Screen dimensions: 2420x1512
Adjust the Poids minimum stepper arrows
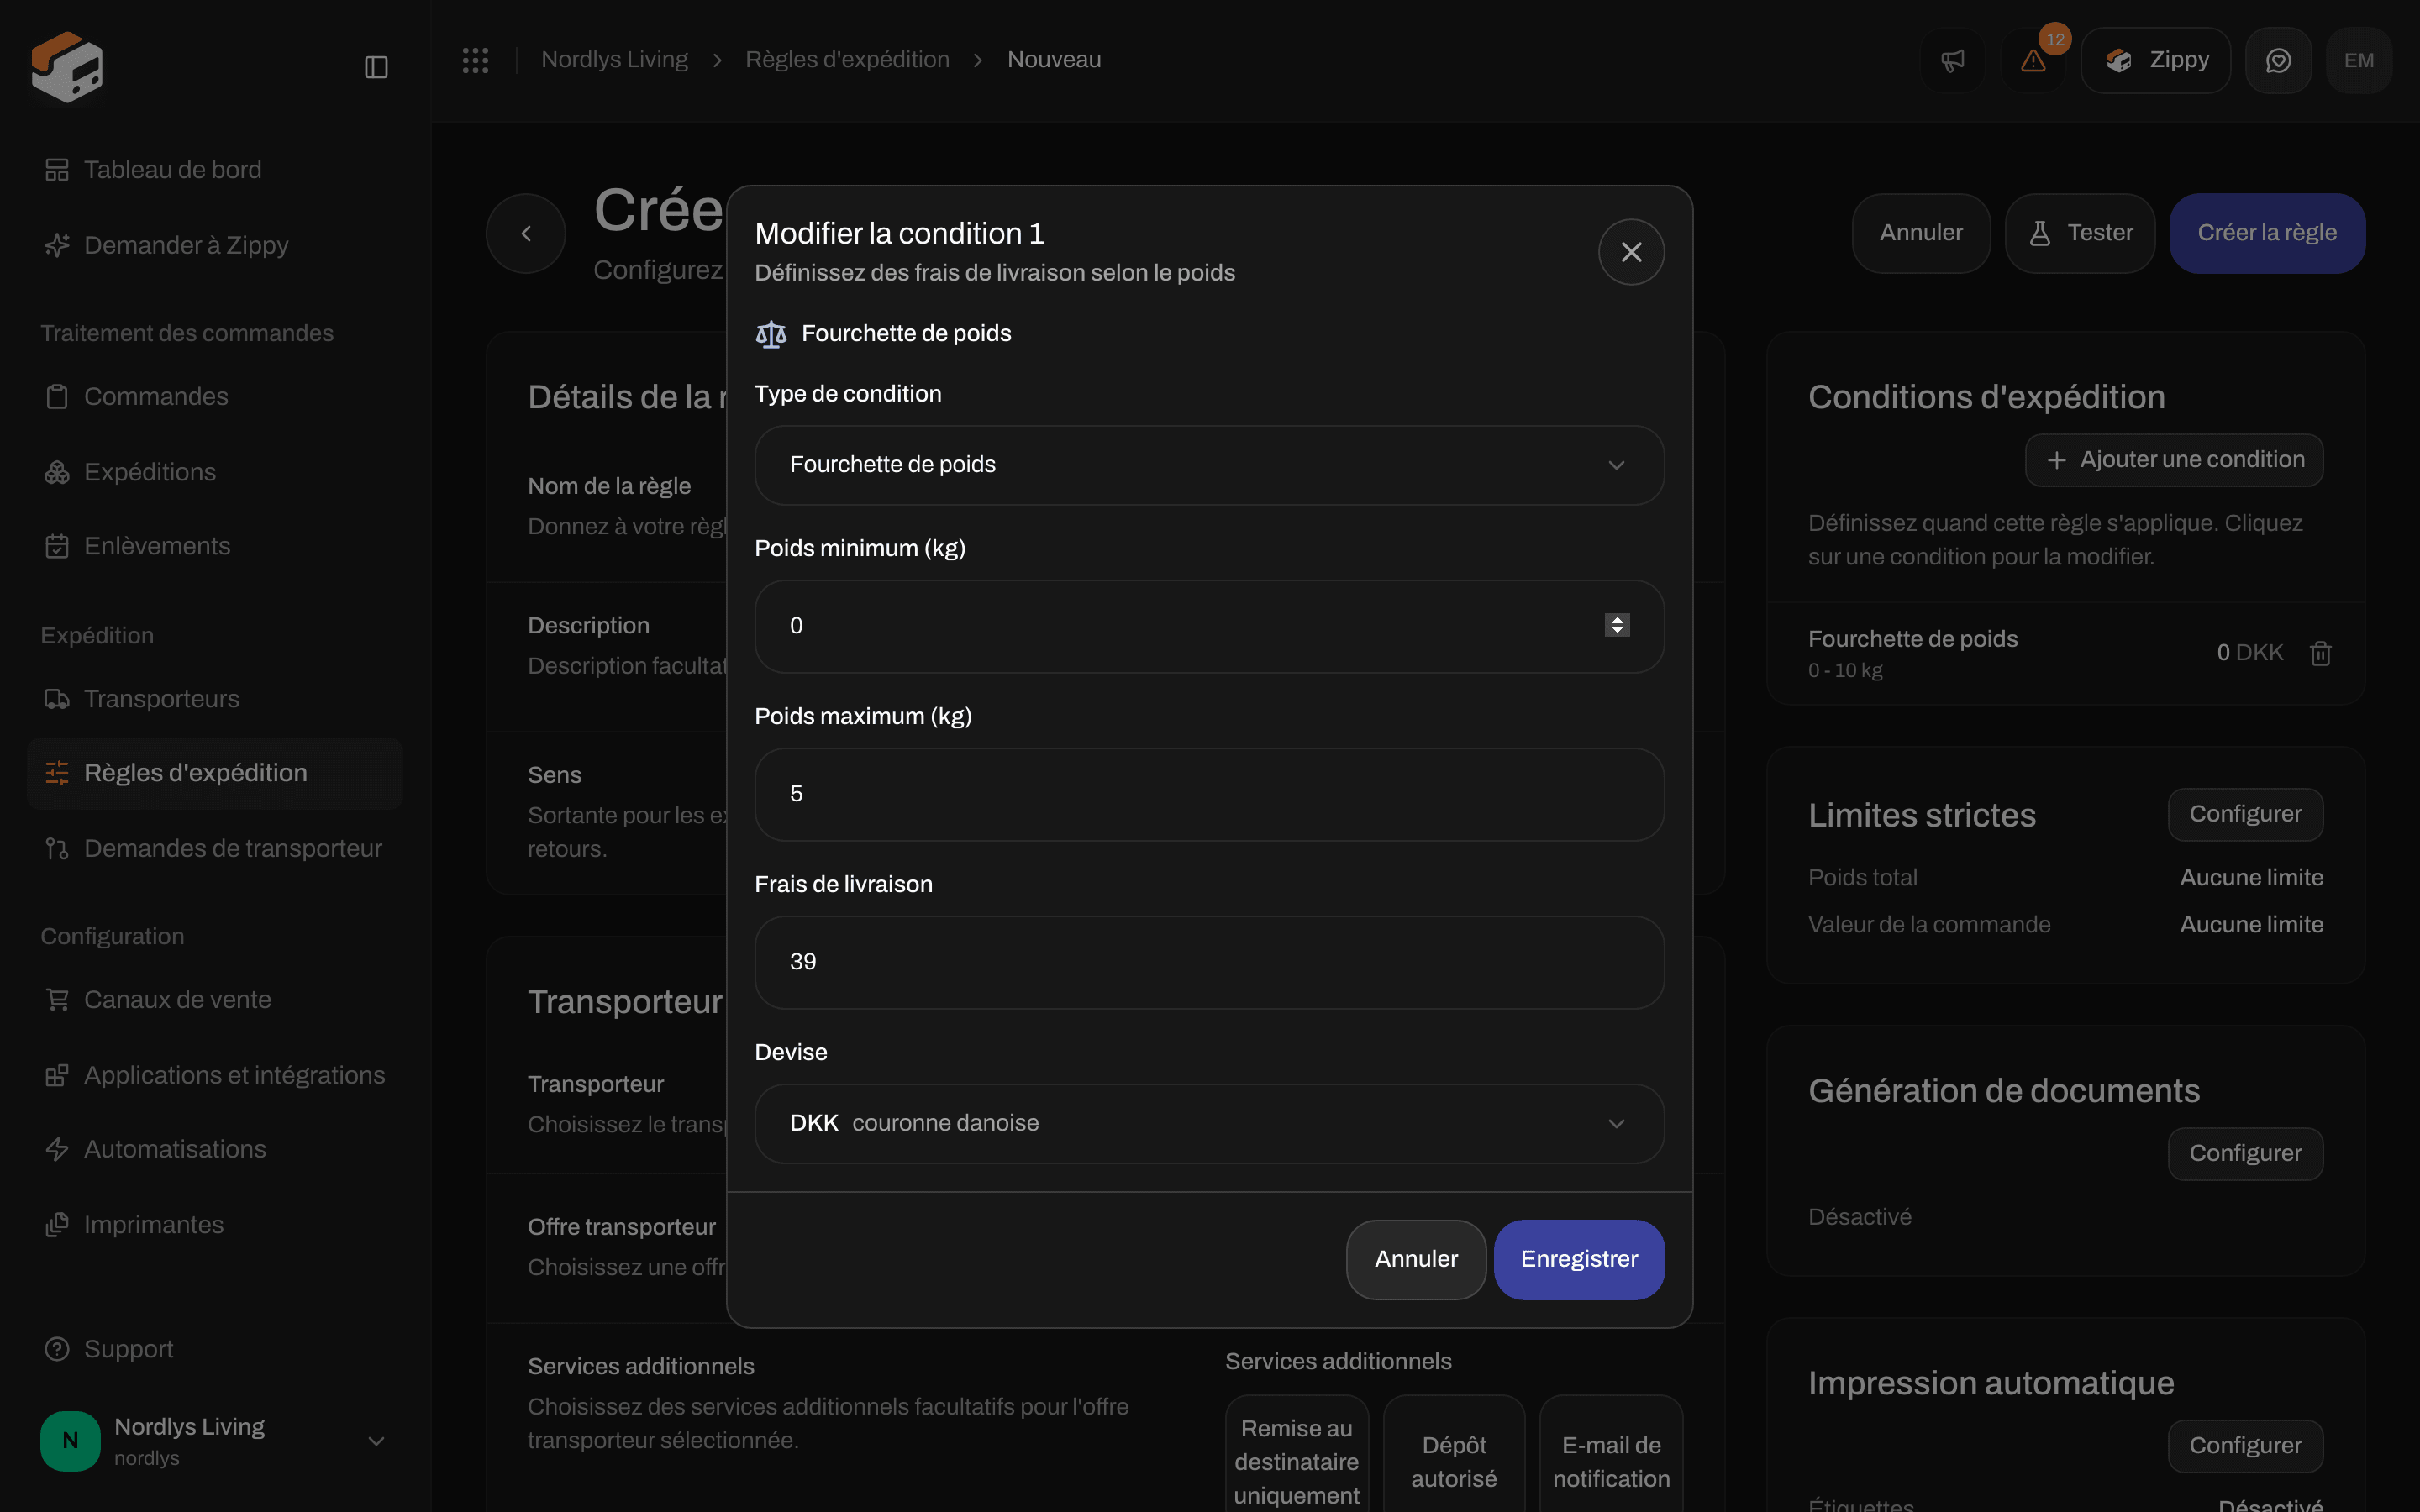click(1617, 626)
